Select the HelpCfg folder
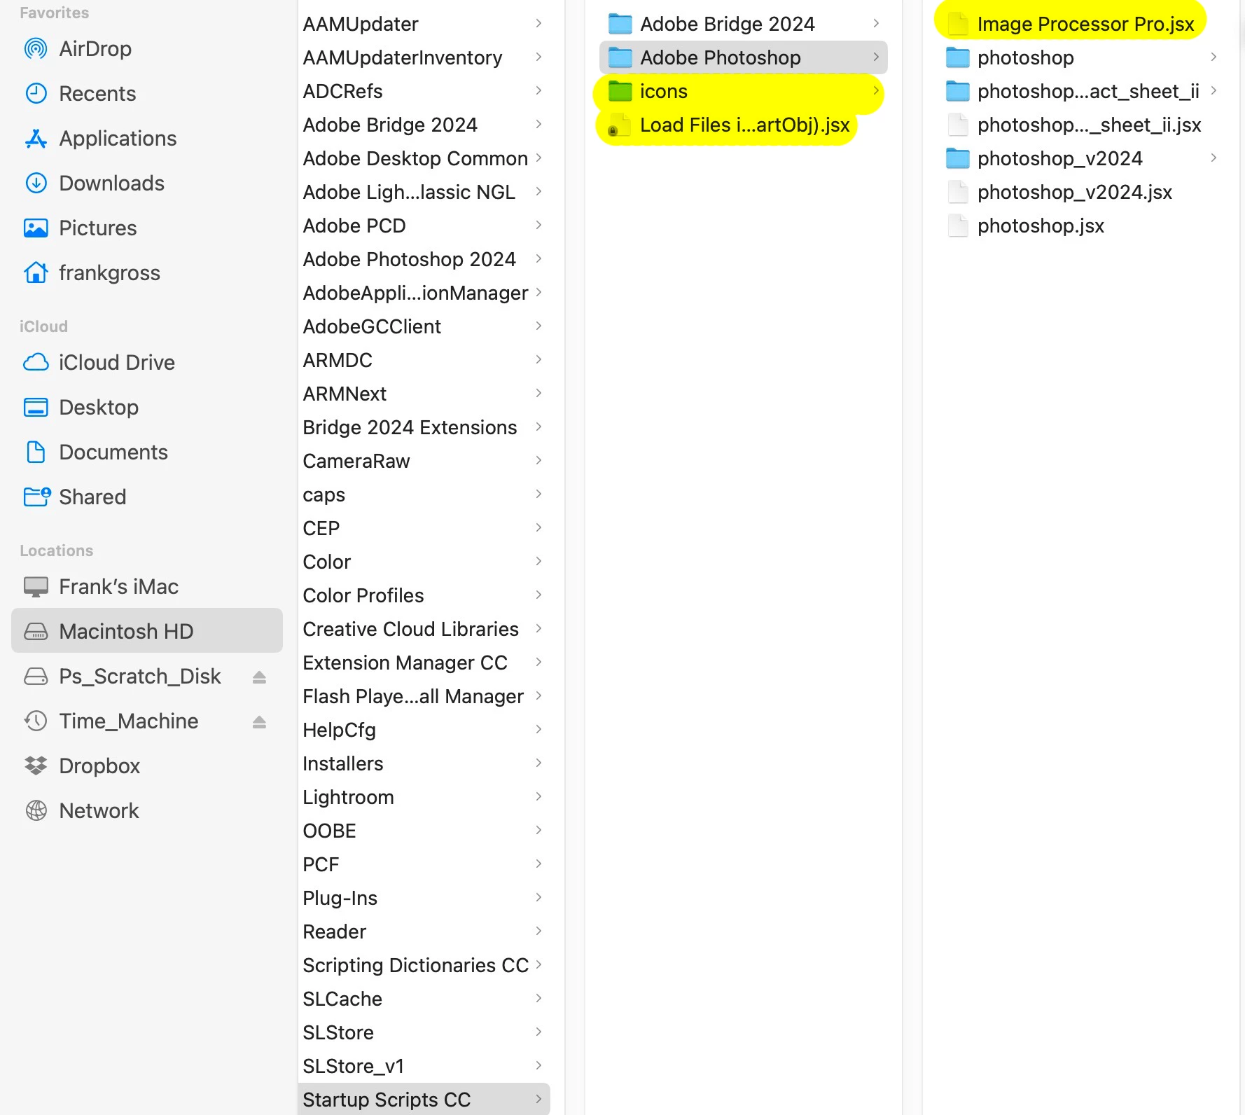The image size is (1245, 1115). point(424,730)
